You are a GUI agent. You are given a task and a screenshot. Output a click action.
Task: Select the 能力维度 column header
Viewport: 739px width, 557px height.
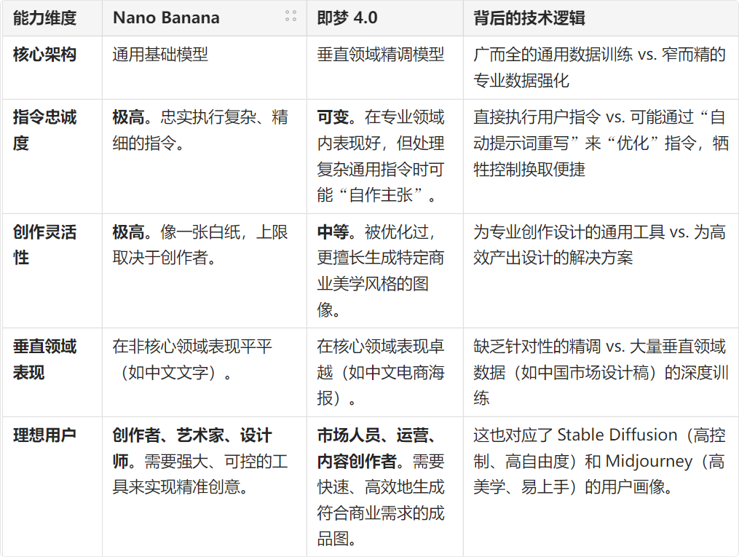(x=52, y=18)
